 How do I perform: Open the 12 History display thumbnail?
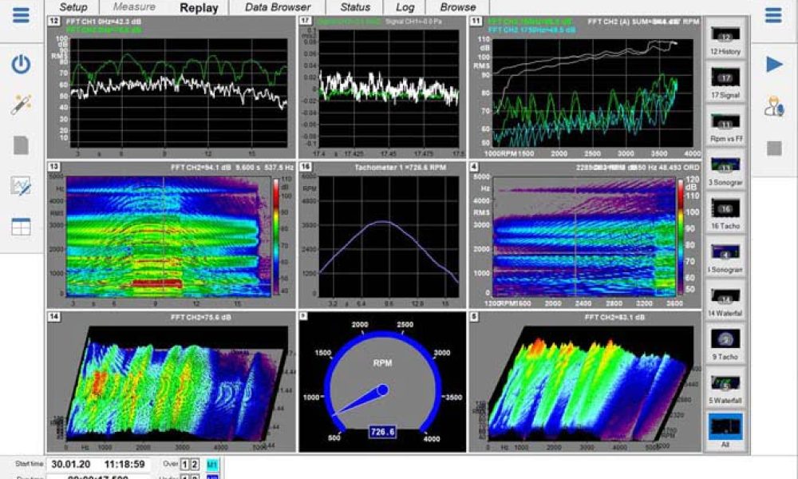coord(725,40)
